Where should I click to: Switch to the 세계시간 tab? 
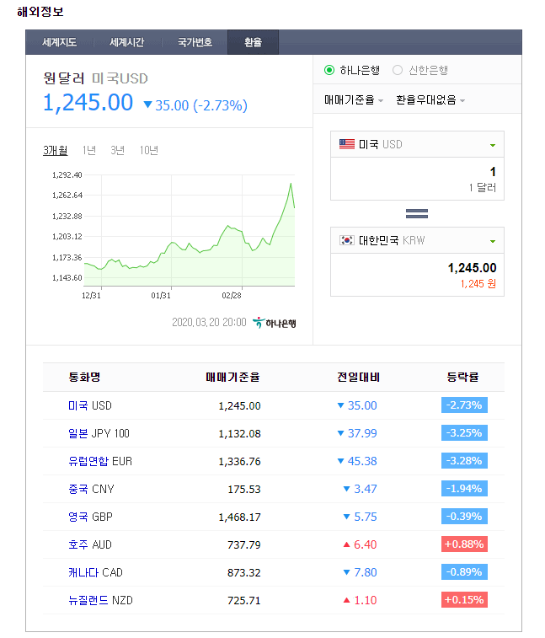click(x=127, y=42)
